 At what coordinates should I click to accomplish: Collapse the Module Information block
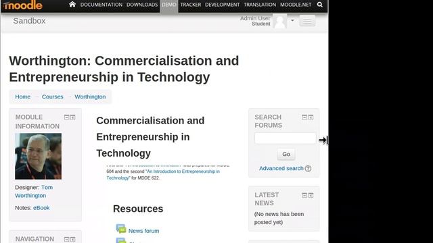tap(66, 117)
